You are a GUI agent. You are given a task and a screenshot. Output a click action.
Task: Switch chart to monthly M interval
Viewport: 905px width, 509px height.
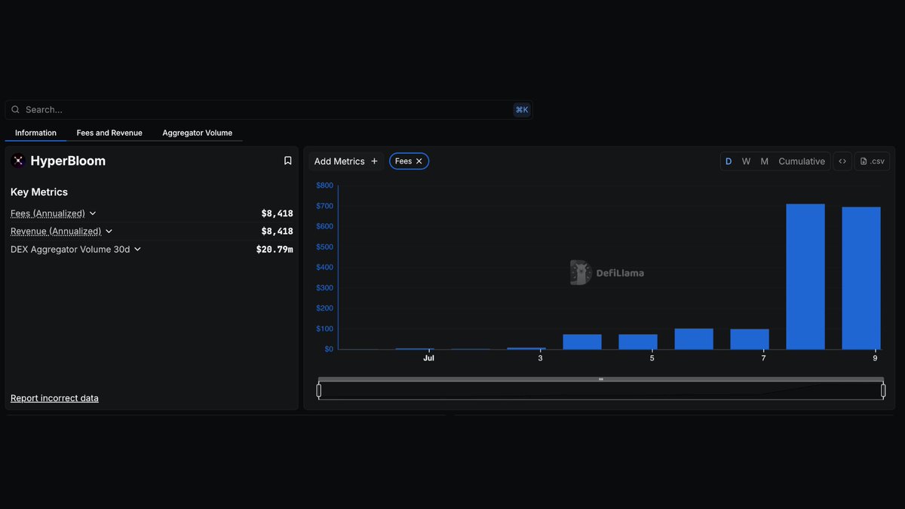click(764, 161)
